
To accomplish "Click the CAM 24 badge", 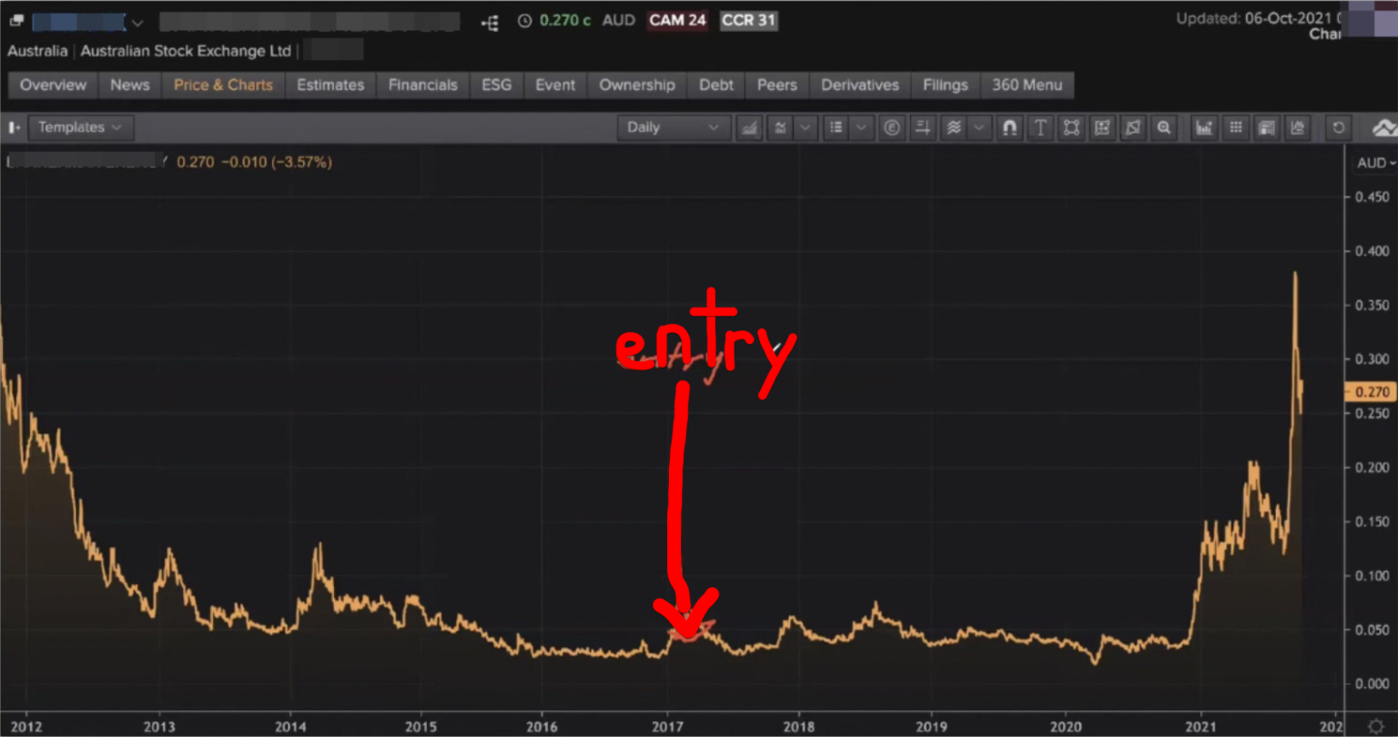I will tap(677, 20).
